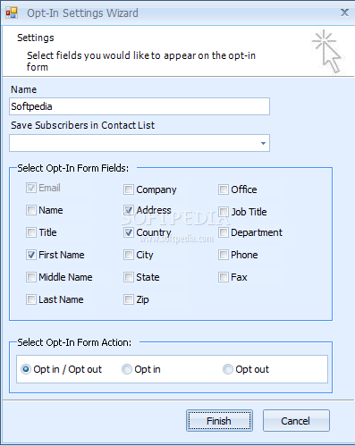Enable the Department checkbox
The image size is (355, 446).
click(224, 232)
